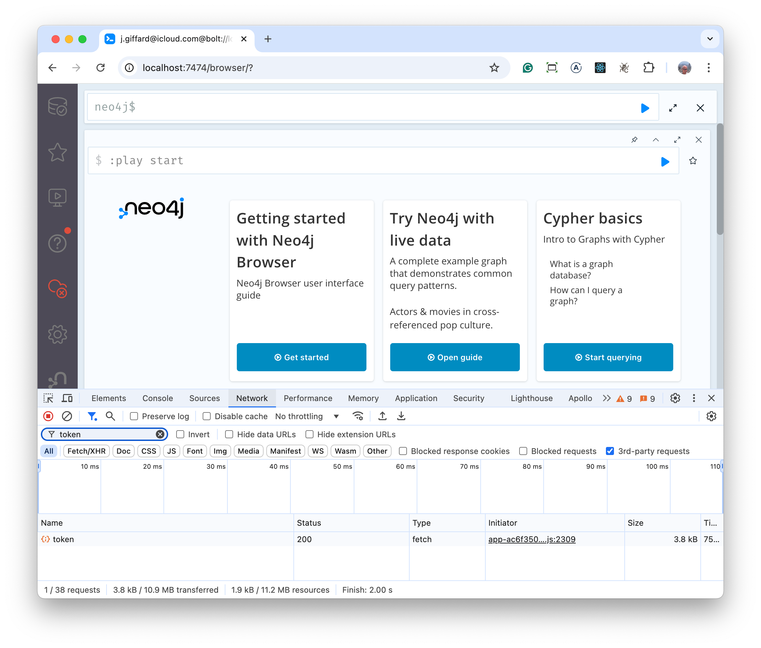Viewport: 761px width, 648px height.
Task: Show more DevTools tabs chevron
Action: (x=607, y=398)
